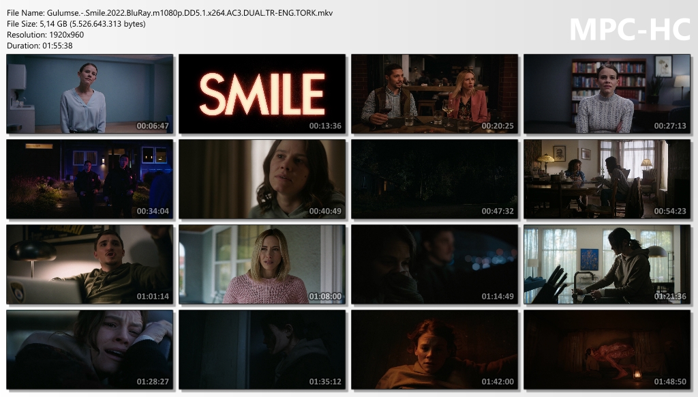The image size is (698, 397).
Task: Select the thumbnail stamped 00:06:47
Action: click(89, 93)
